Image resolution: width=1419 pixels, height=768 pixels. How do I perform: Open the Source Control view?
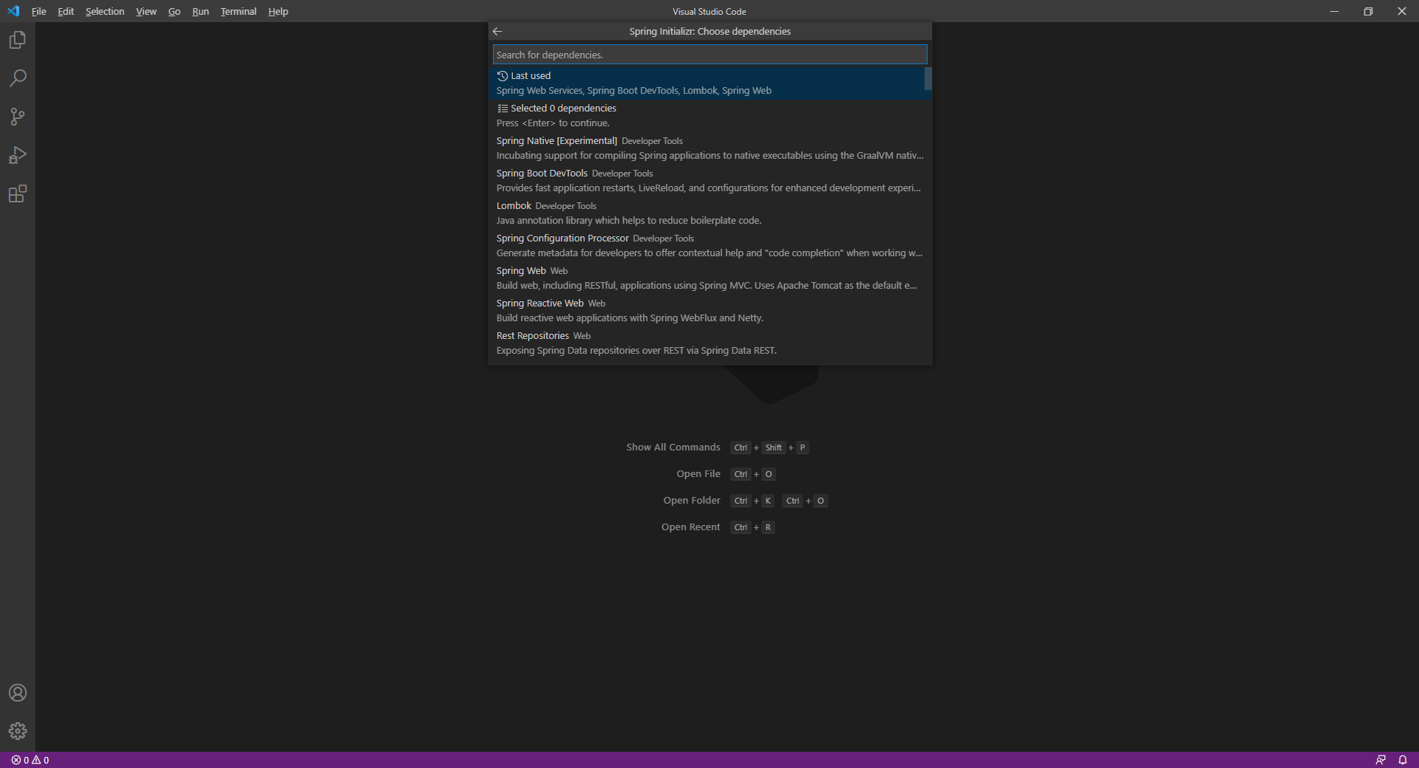tap(18, 117)
